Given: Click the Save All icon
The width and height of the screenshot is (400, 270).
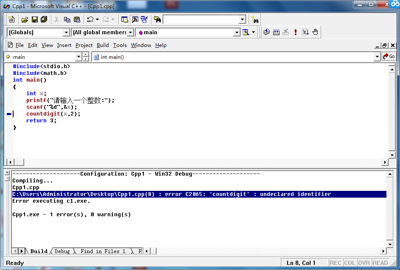Looking at the screenshot, I should [x=44, y=19].
